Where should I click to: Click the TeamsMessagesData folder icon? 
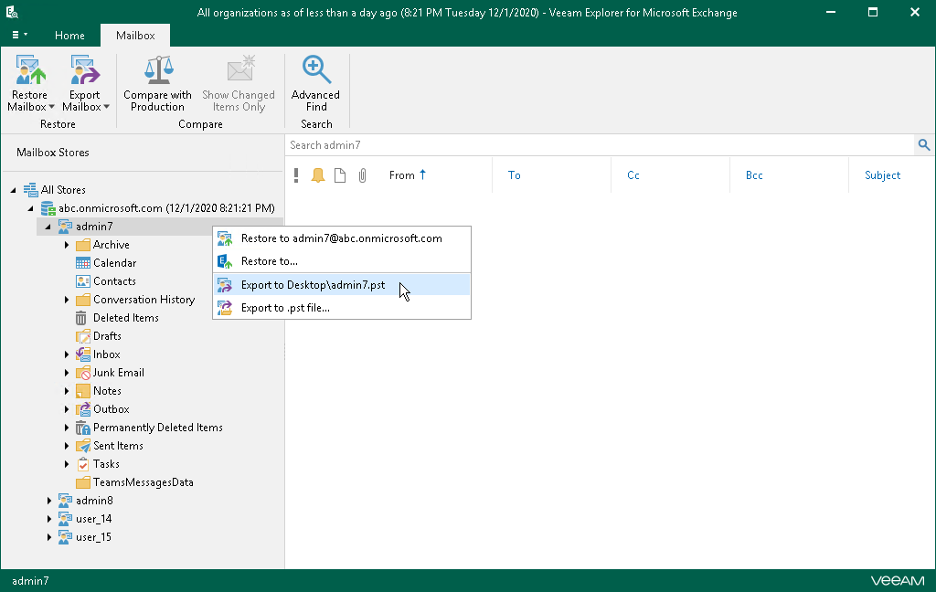coord(83,482)
